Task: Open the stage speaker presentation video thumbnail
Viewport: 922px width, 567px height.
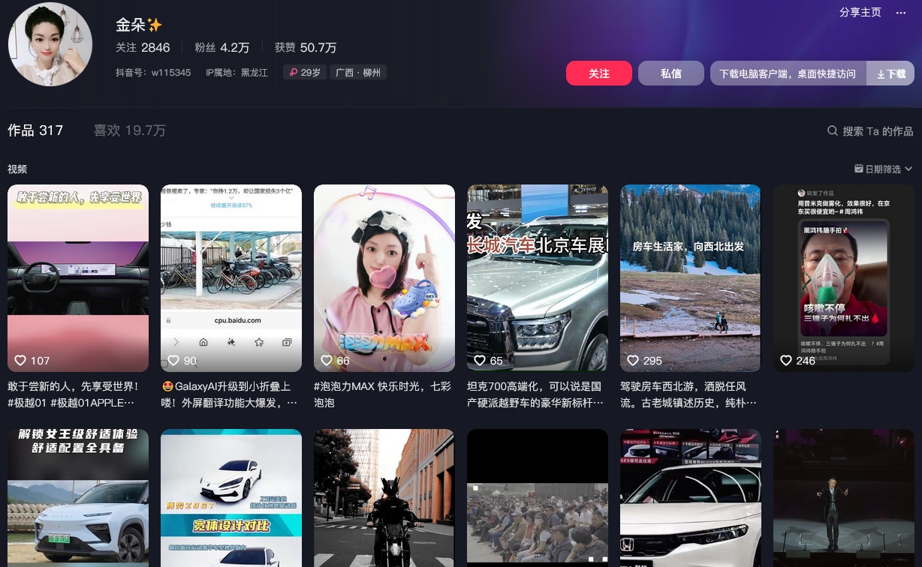Action: 844,498
